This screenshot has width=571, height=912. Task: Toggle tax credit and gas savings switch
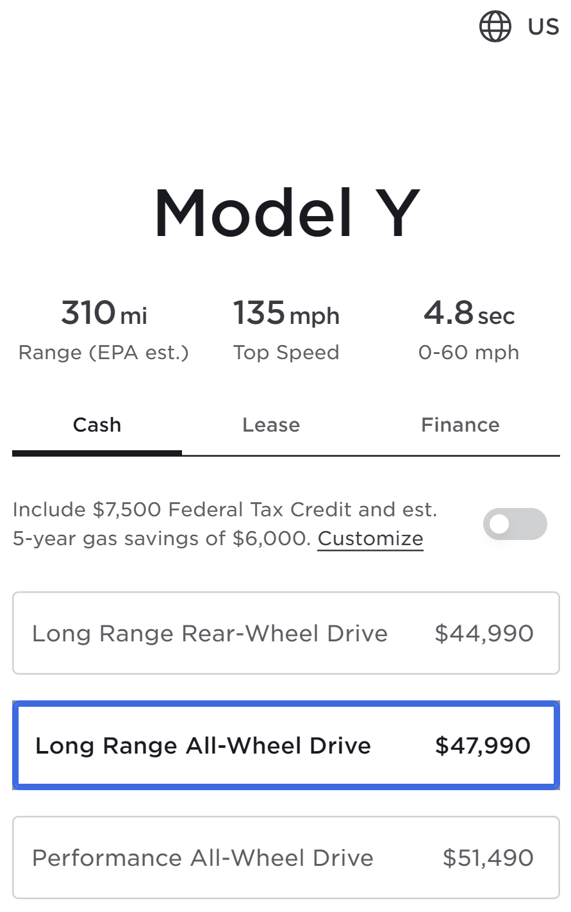click(x=515, y=525)
